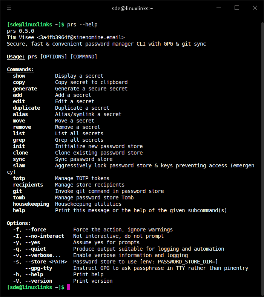Viewport: 264px width, 297px height.
Task: Click the housekeeping command name
Action: coord(31,204)
